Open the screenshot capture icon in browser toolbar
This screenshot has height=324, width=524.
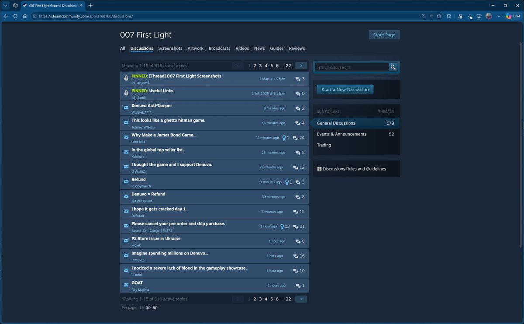(x=479, y=16)
